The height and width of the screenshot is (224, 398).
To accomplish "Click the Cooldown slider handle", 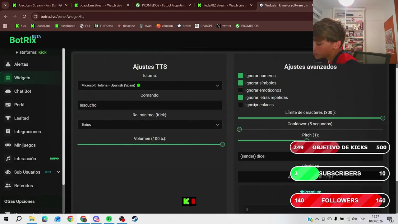I will (x=239, y=129).
